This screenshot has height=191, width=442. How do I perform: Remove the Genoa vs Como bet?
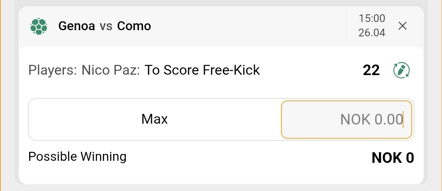coord(403,26)
